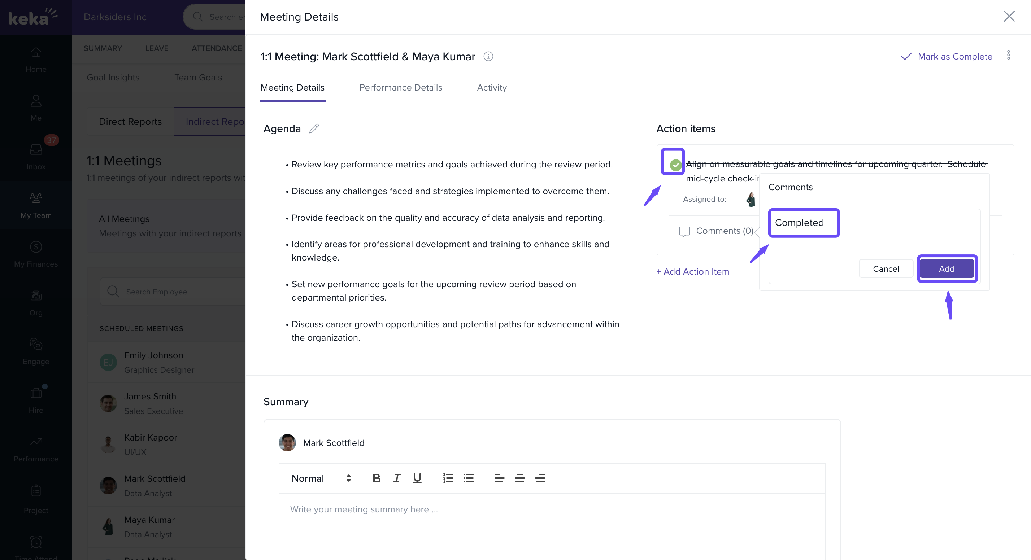
Task: Toggle bold formatting in summary editor
Action: (376, 478)
